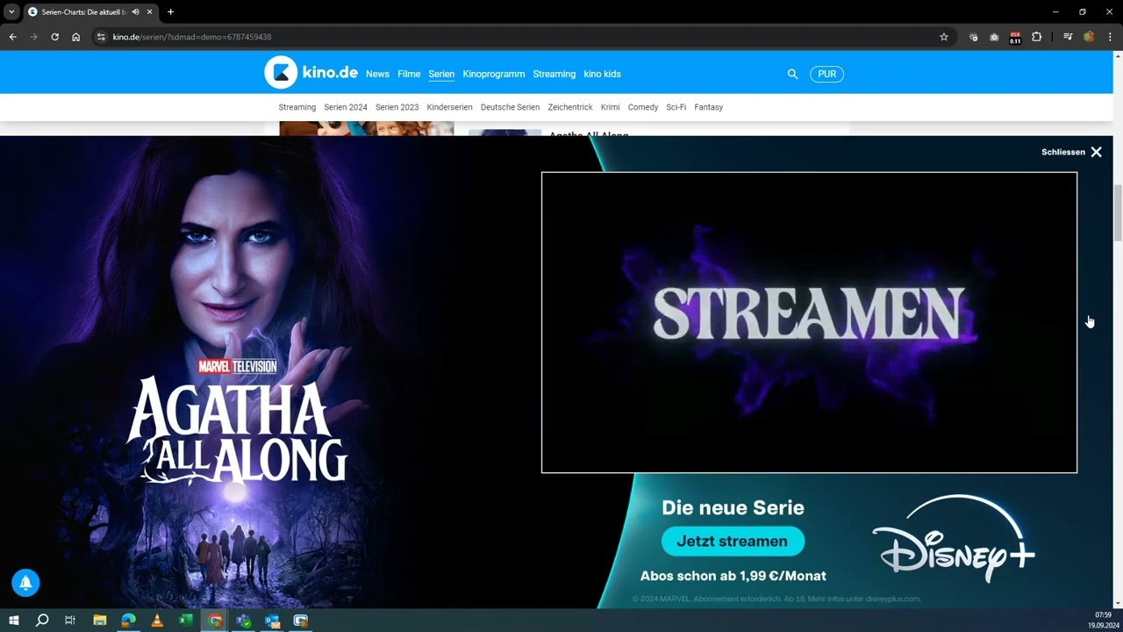Click the notification bell icon
1123x632 pixels.
(x=25, y=582)
